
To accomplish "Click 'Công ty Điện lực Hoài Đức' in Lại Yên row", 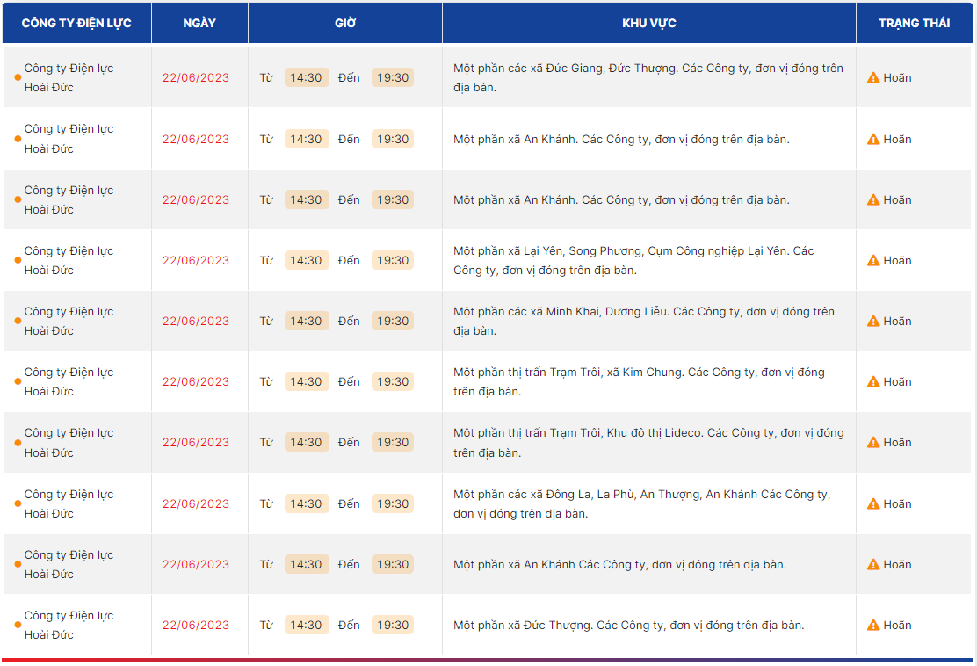I will point(69,260).
